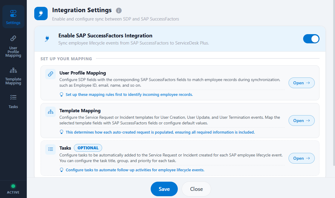Click the OPTIONAL badge beside Tasks
335x198 pixels.
(x=88, y=148)
